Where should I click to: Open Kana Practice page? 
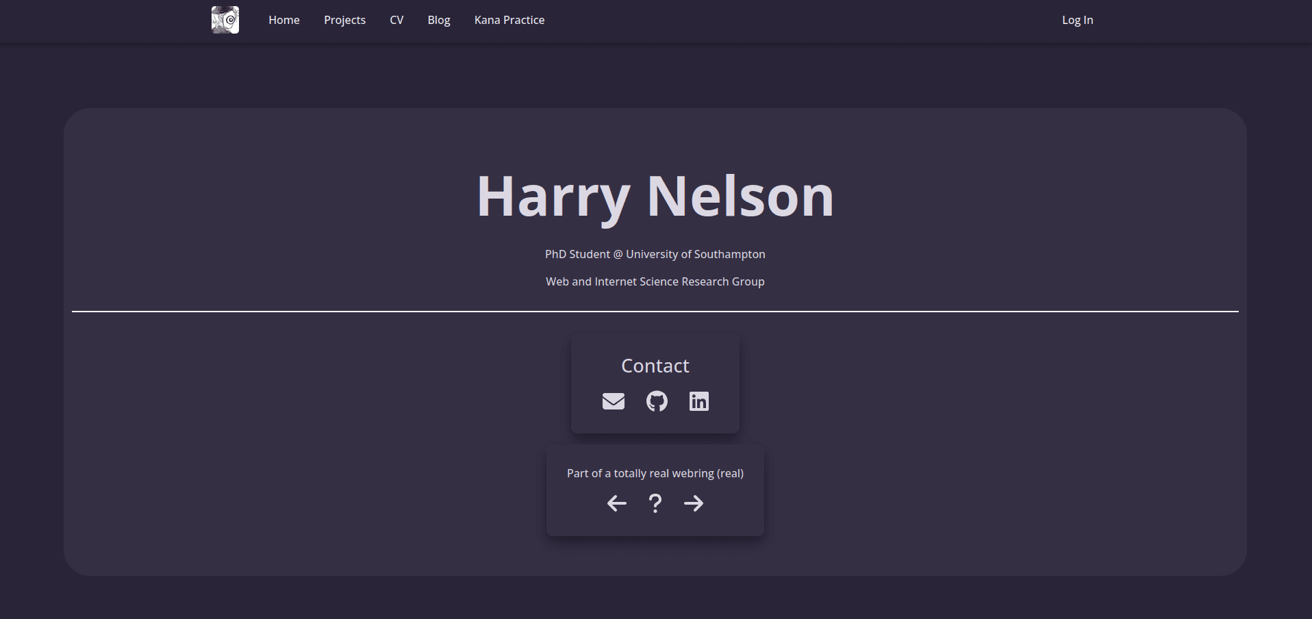pyautogui.click(x=509, y=20)
